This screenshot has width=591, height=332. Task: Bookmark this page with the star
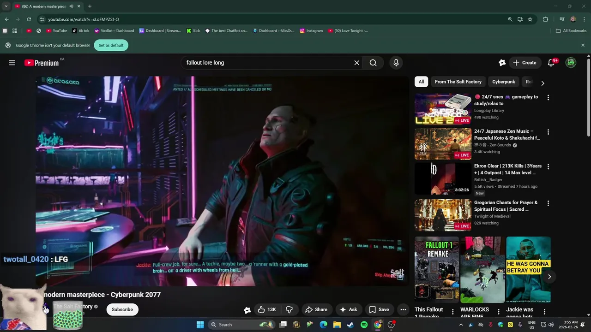[x=530, y=19]
